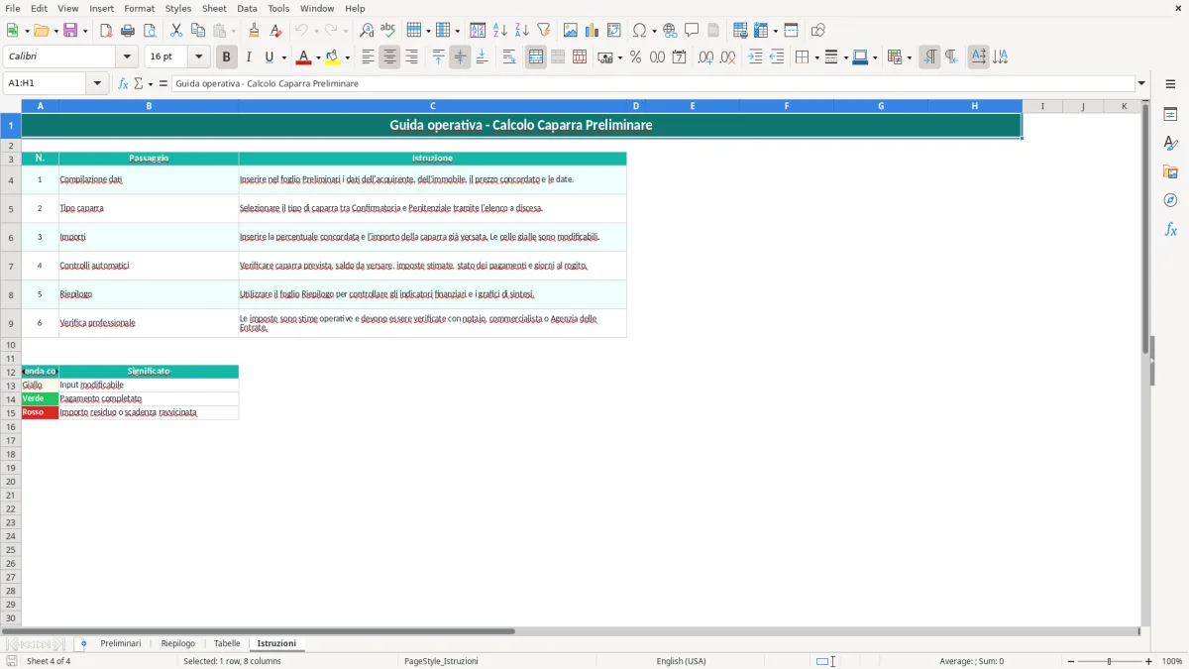Viewport: 1189px width, 669px height.
Task: Click the zoom slider handle
Action: pyautogui.click(x=1110, y=661)
